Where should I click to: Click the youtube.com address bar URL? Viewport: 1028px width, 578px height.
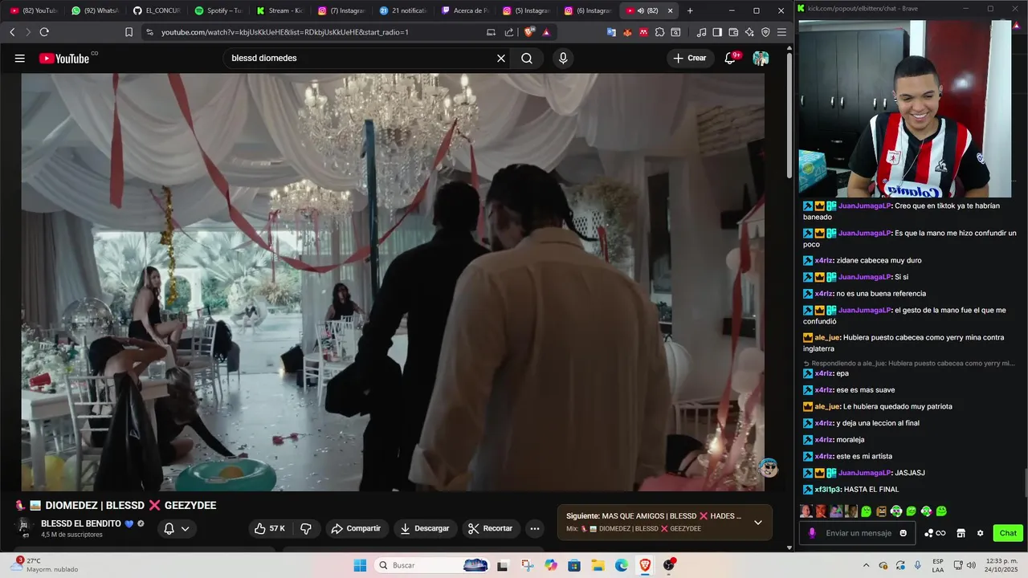pyautogui.click(x=284, y=32)
